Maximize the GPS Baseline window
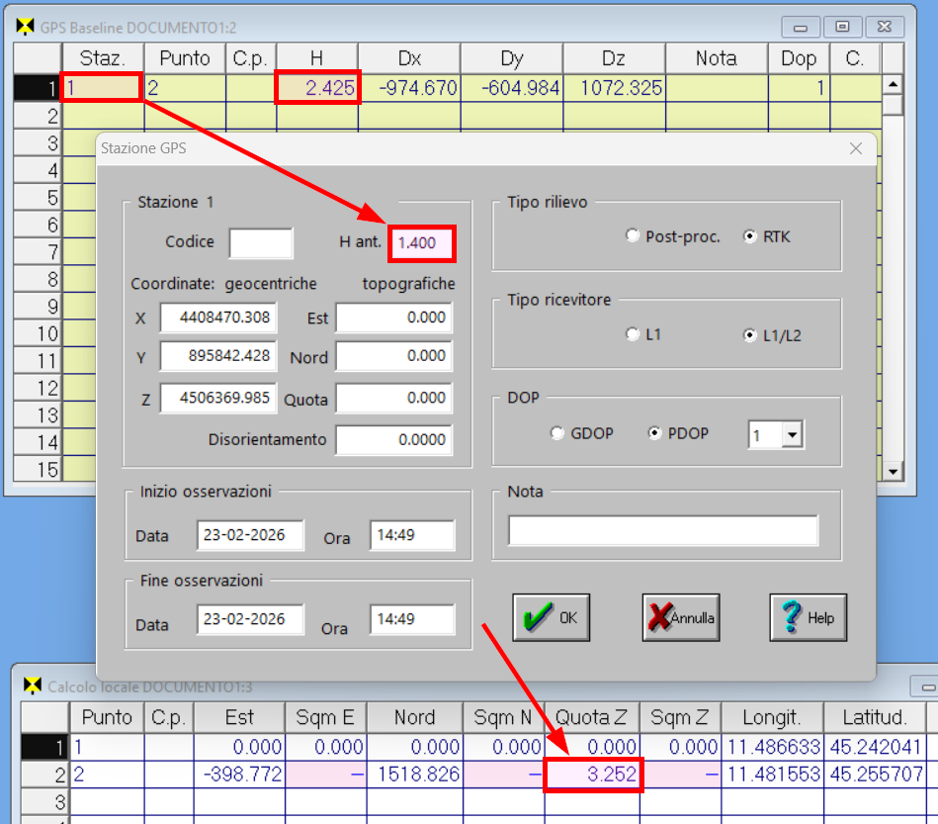Screen dimensions: 938x824 click(x=842, y=27)
